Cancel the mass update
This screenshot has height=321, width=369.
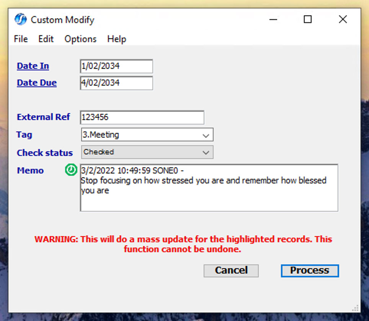tap(231, 271)
